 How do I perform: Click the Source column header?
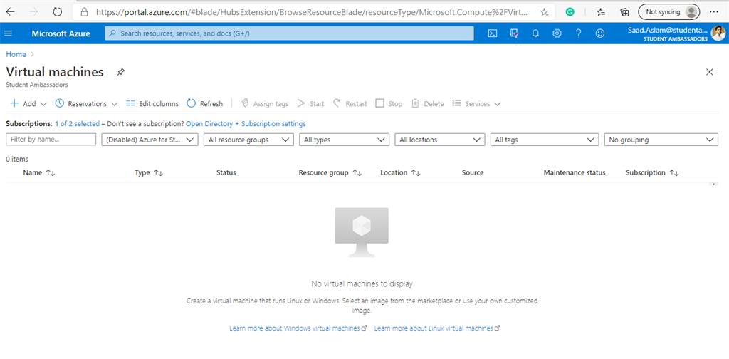(473, 172)
